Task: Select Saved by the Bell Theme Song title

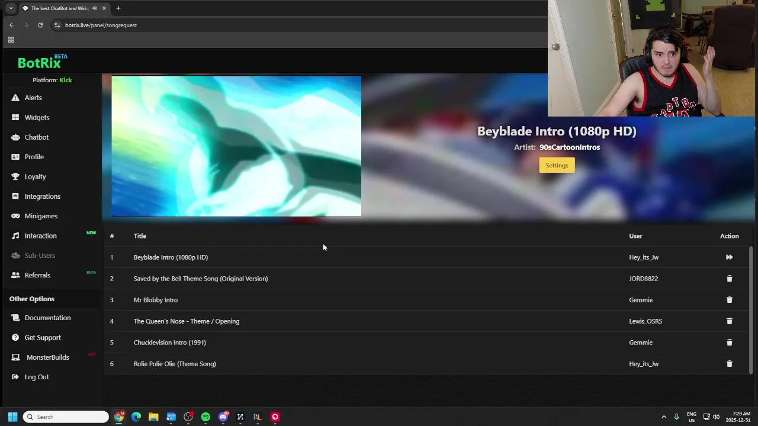Action: (x=201, y=279)
